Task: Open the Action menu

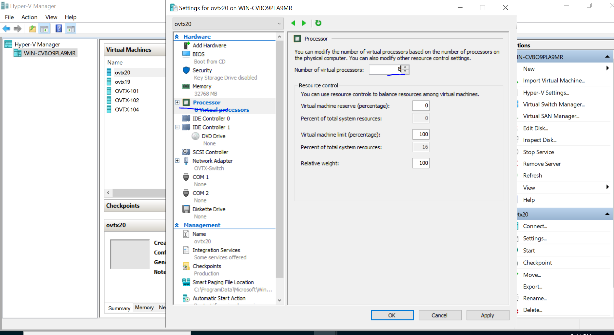Action: pos(29,17)
